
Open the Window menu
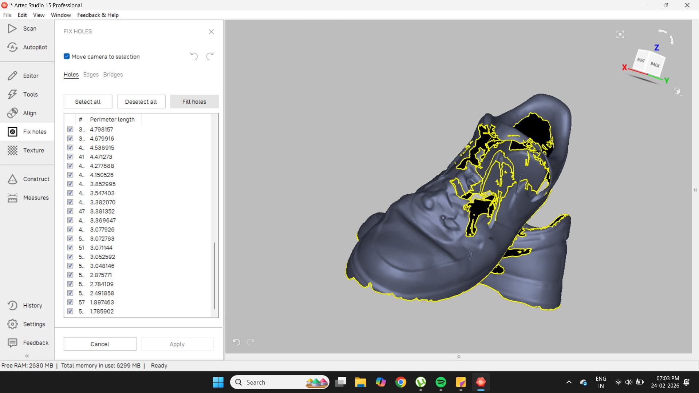coord(61,15)
